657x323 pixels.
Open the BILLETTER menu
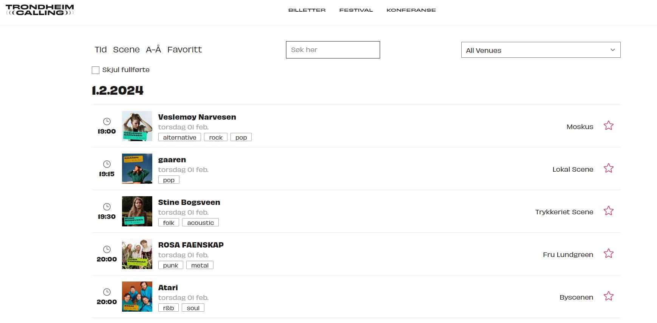(307, 10)
